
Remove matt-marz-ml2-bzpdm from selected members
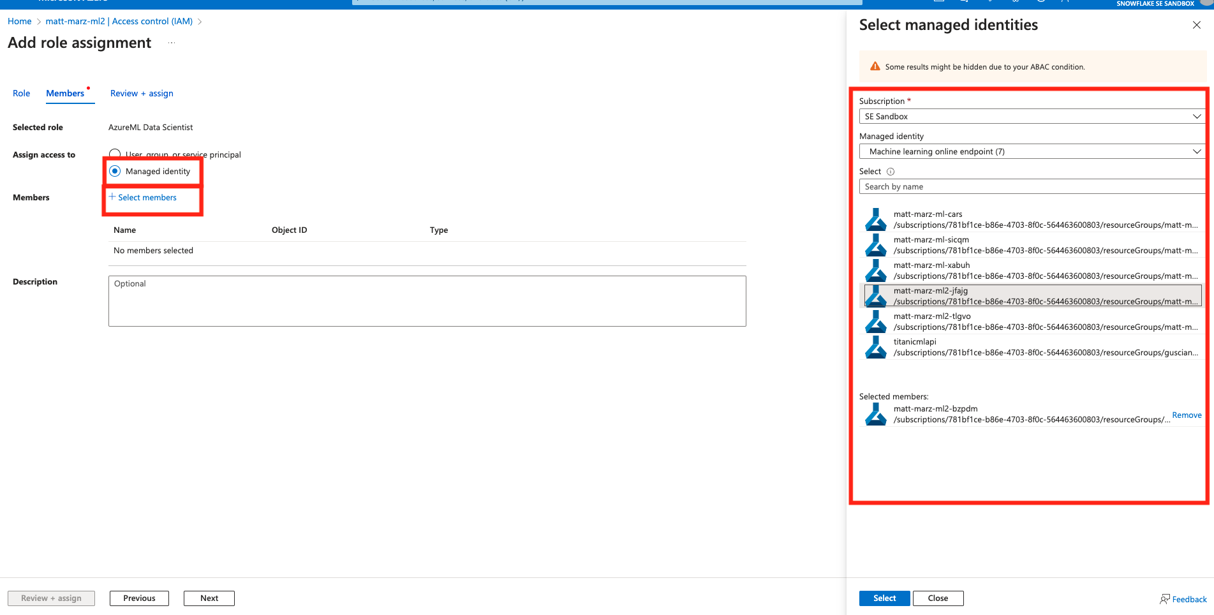click(1187, 415)
